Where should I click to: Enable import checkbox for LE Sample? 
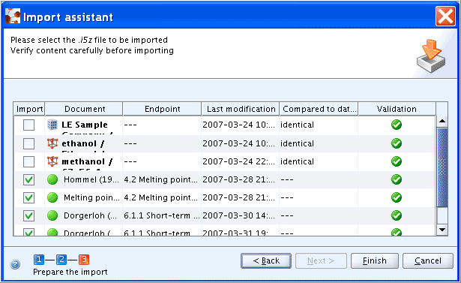(28, 125)
